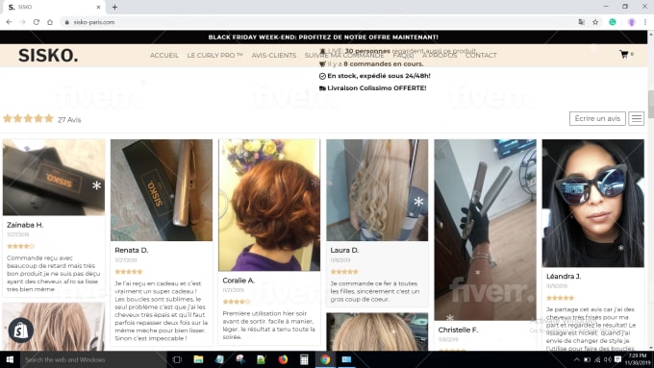Viewport: 654px width, 368px height.
Task: Click the Écrire un avis button
Action: (x=597, y=119)
